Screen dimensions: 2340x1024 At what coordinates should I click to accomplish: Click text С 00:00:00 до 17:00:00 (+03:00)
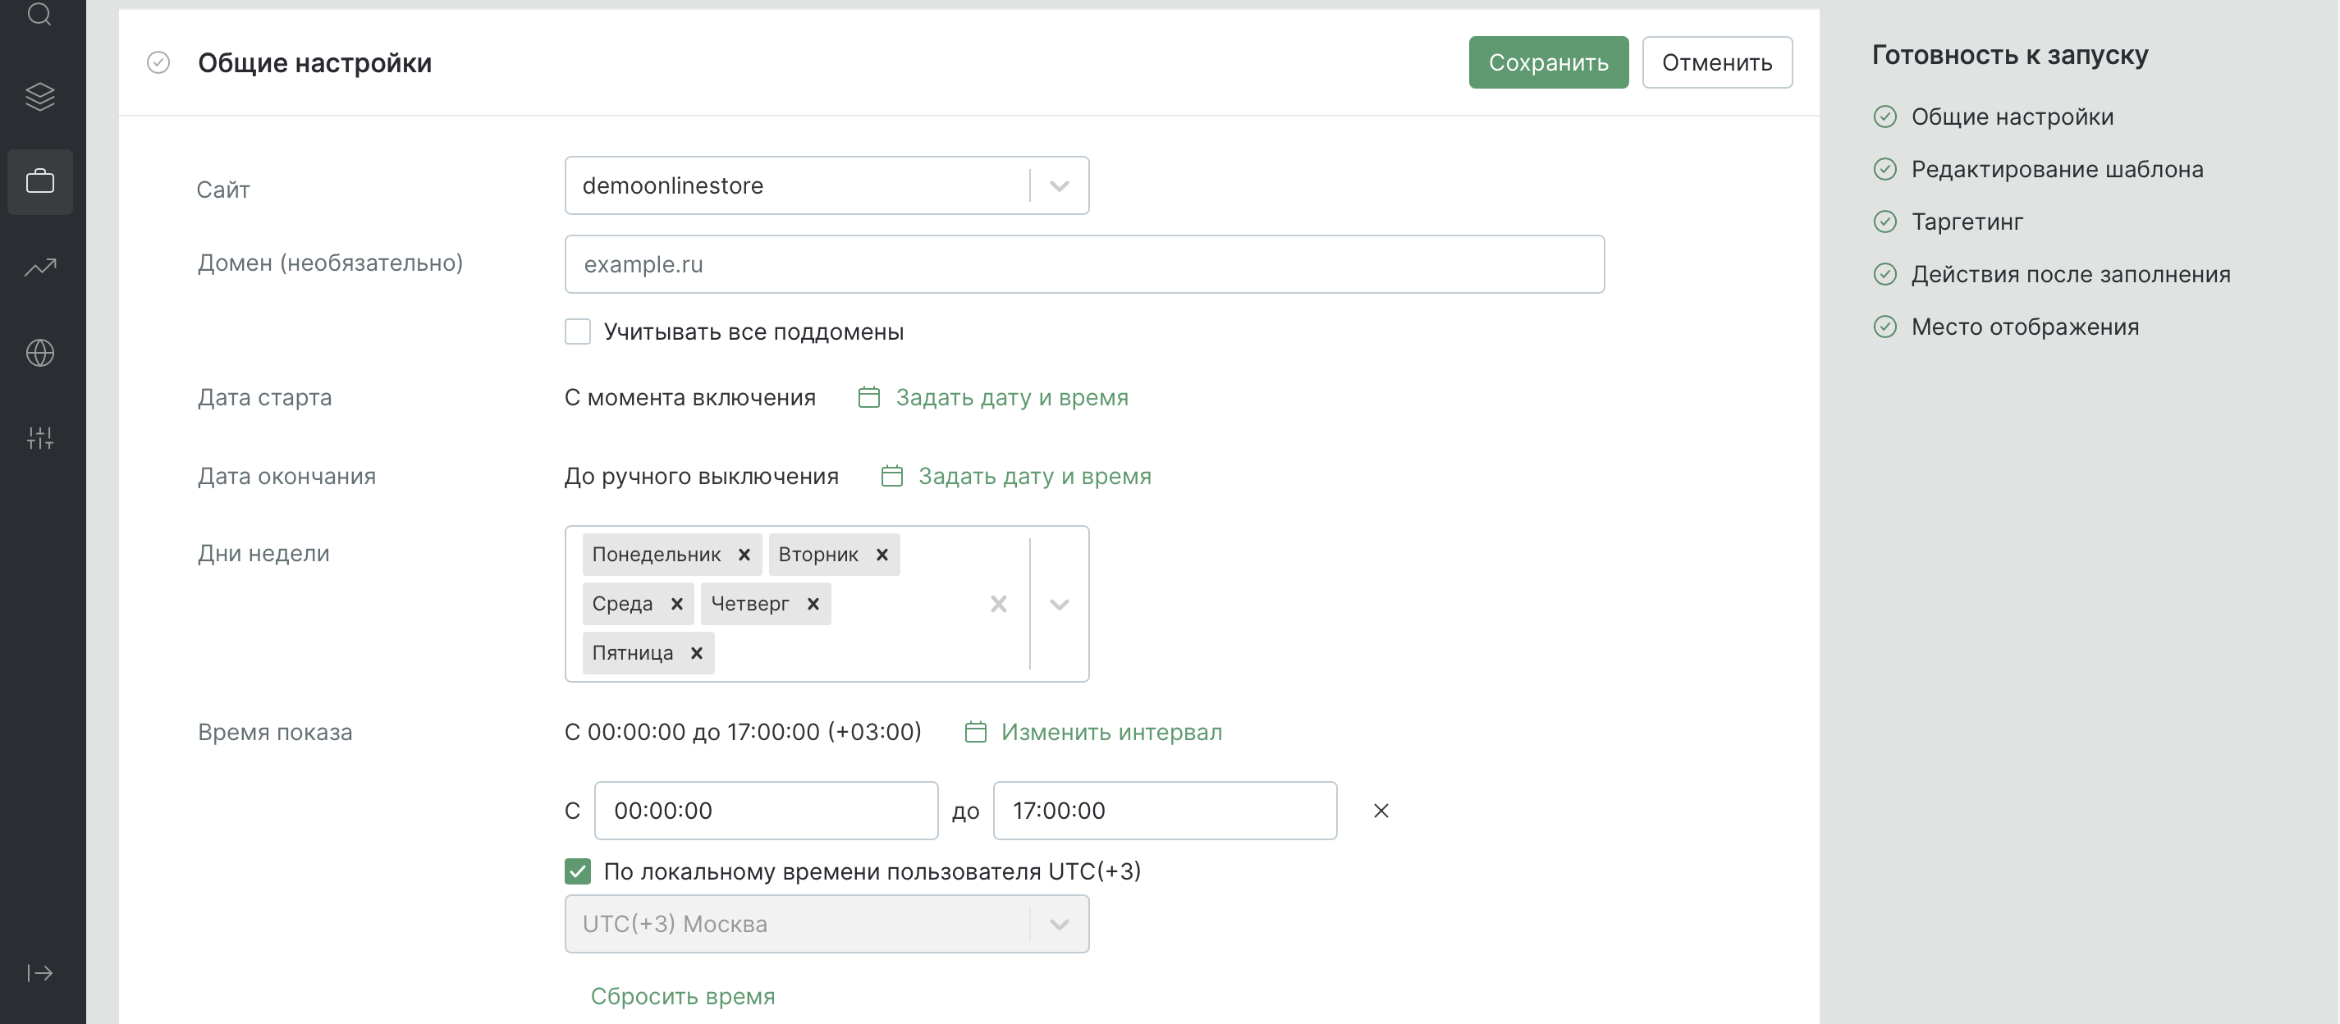[742, 732]
